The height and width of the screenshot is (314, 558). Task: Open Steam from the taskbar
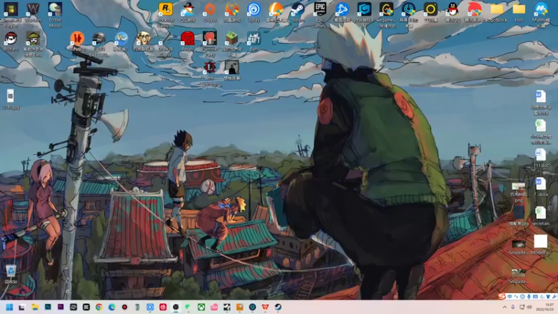click(x=278, y=307)
